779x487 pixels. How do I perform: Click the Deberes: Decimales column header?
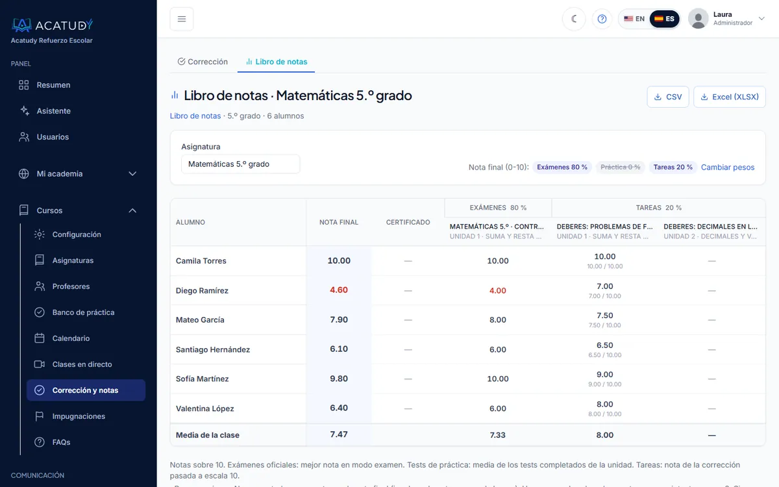click(x=711, y=231)
